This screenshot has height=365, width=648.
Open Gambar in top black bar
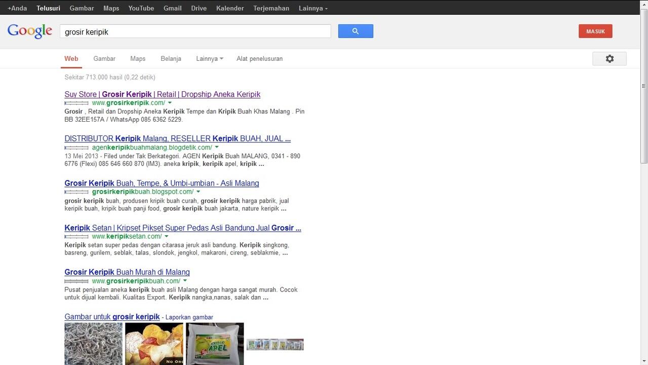point(82,8)
